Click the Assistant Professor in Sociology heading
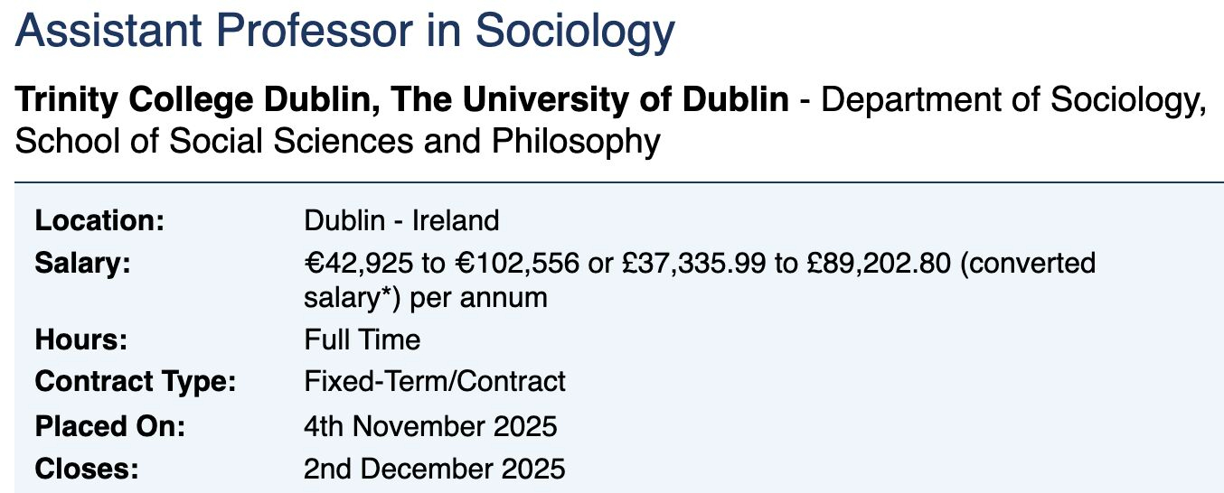Image resolution: width=1224 pixels, height=493 pixels. [x=345, y=32]
